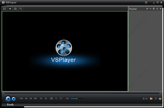This screenshot has width=164, height=108.
Task: Add a file with Playlist plus icon
Action: click(x=147, y=9)
